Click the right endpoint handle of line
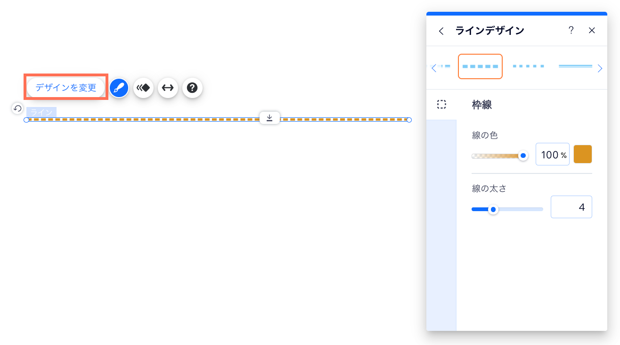The height and width of the screenshot is (345, 620). 409,120
